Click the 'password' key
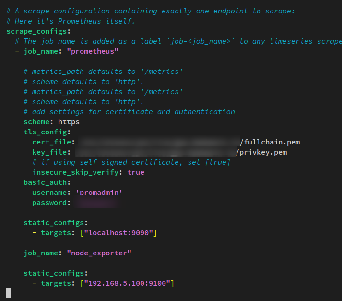Image resolution: width=342 pixels, height=301 pixels. coord(49,203)
